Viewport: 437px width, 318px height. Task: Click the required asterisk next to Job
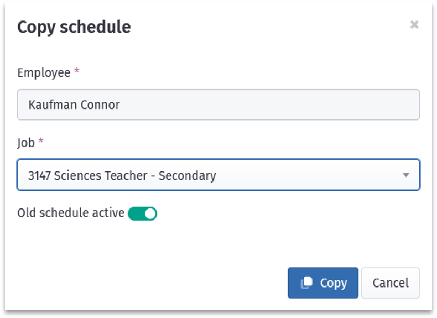(41, 140)
